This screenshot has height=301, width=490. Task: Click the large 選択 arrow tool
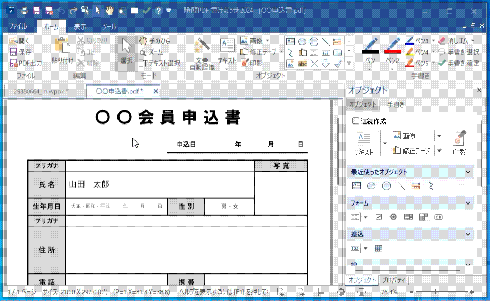[126, 54]
